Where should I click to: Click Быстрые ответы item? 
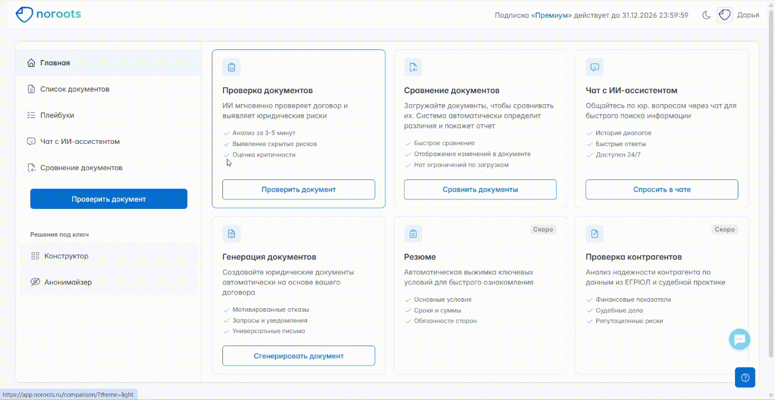coord(620,144)
